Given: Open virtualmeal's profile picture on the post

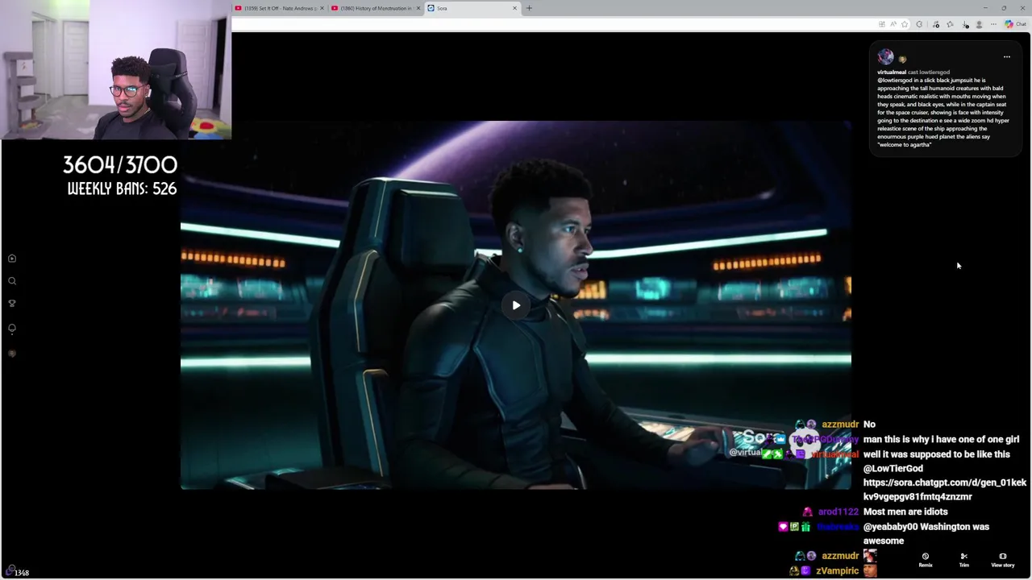Looking at the screenshot, I should tap(885, 56).
